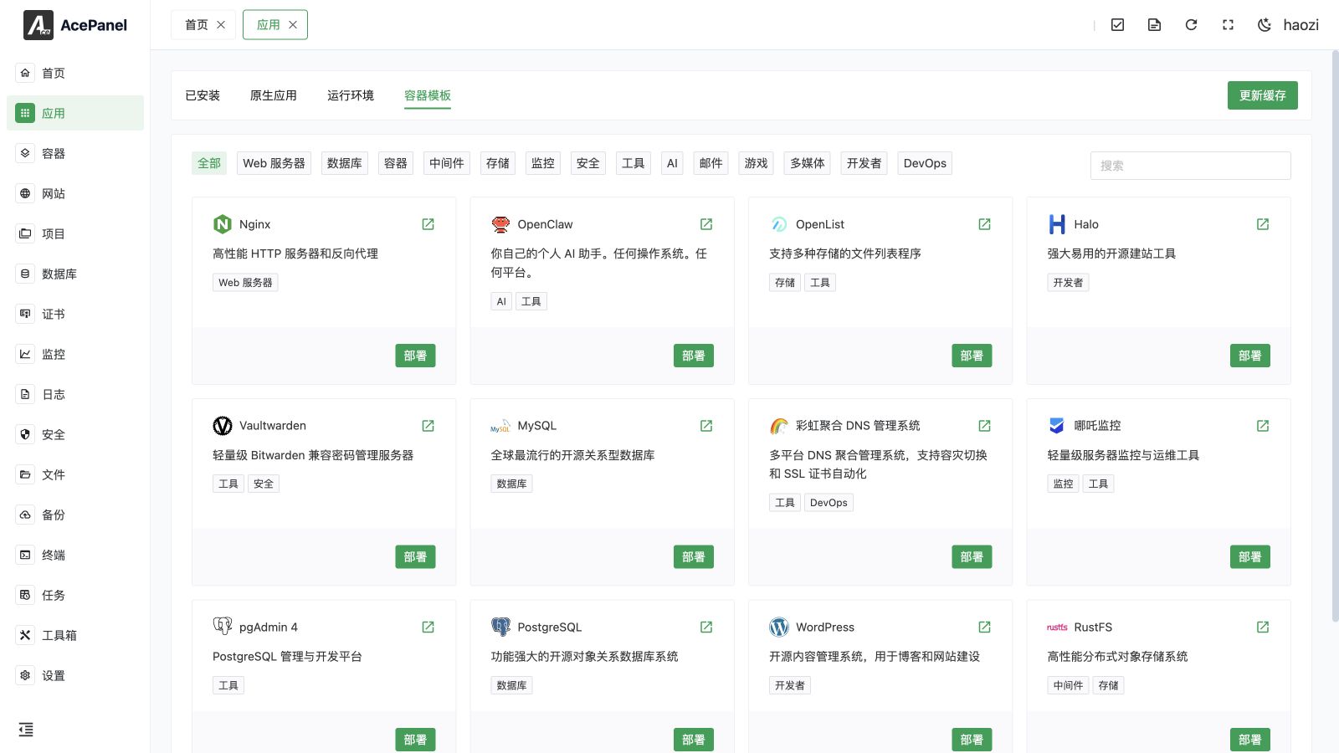Viewport: 1339px width, 753px height.
Task: Filter by DevOps category
Action: [925, 163]
